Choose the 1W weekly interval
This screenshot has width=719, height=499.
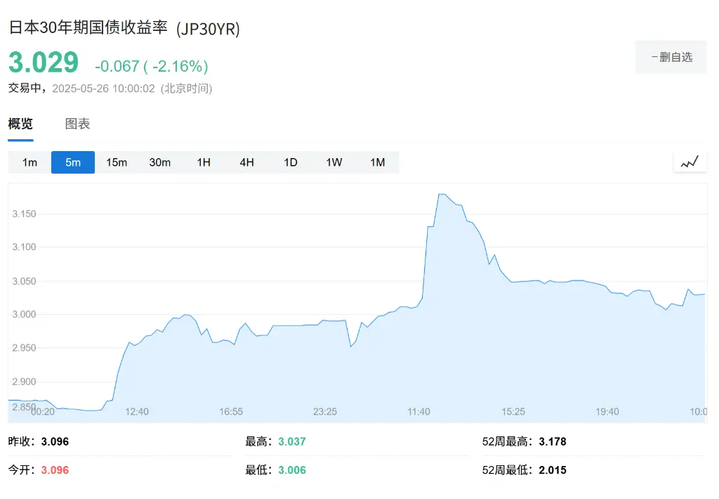click(334, 162)
